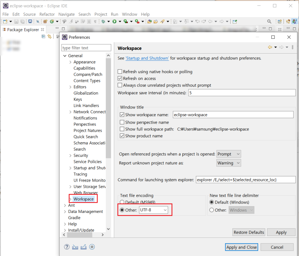Open Search with the flashlight icon
The width and height of the screenshot is (299, 256).
162,21
